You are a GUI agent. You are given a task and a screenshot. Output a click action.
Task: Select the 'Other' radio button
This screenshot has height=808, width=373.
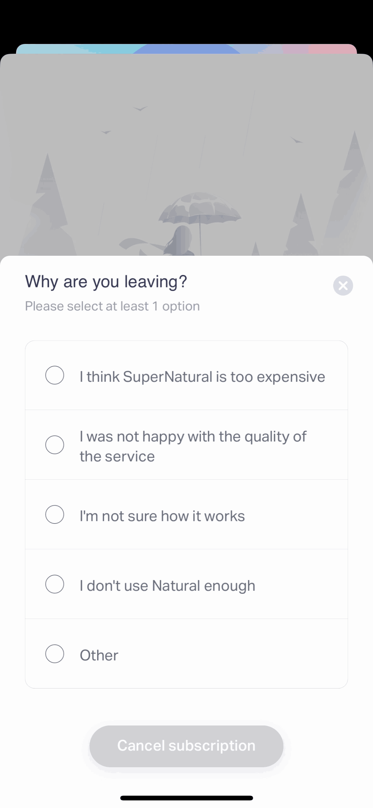tap(55, 653)
